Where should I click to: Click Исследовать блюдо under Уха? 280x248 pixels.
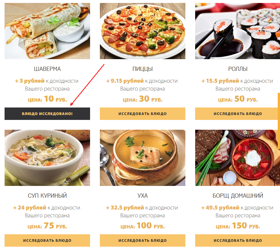pyautogui.click(x=143, y=240)
